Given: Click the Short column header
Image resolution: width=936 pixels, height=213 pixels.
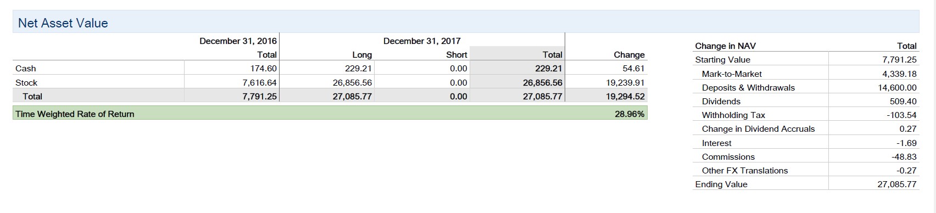Looking at the screenshot, I should click(456, 55).
